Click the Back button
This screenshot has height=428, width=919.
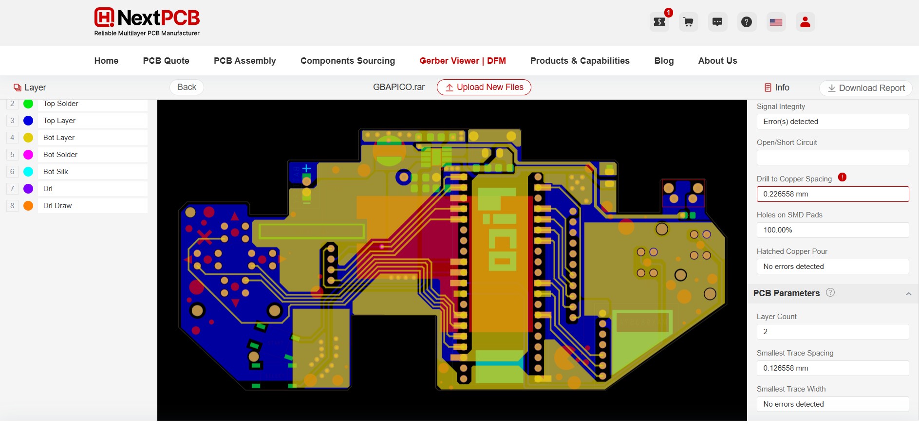coord(187,87)
